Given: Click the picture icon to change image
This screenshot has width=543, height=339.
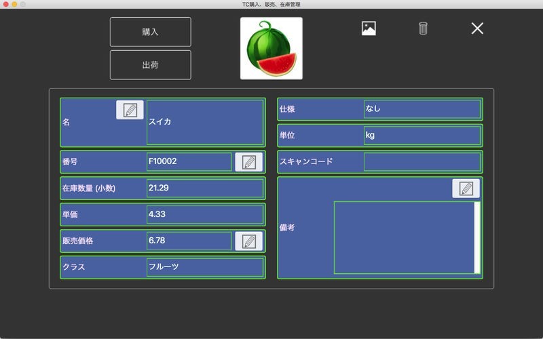Looking at the screenshot, I should point(369,28).
